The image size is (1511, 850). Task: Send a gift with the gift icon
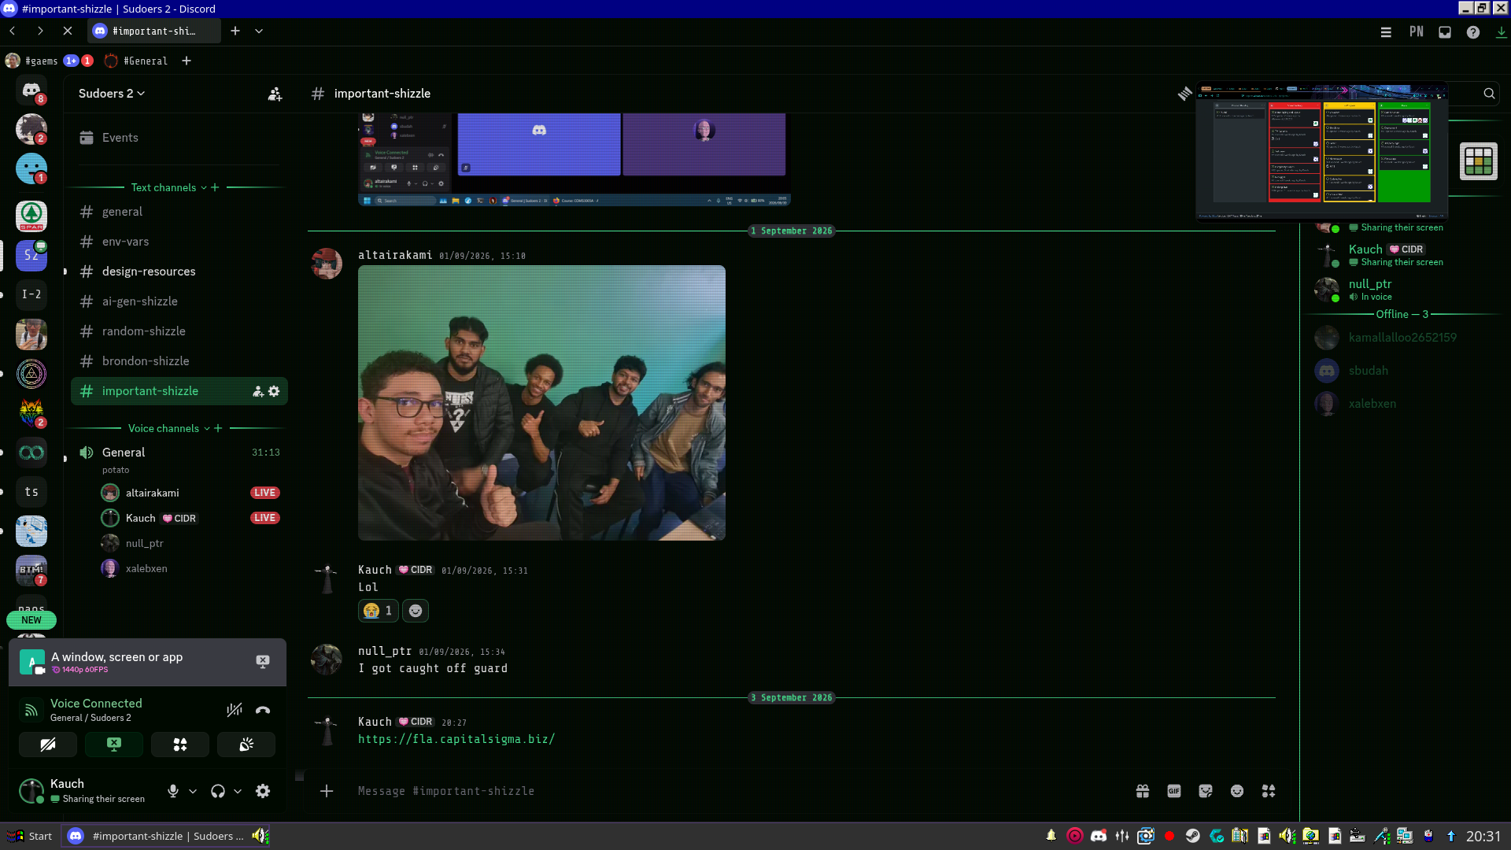click(x=1143, y=791)
